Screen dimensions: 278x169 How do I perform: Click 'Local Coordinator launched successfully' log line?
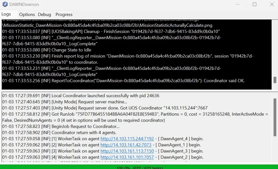click(81, 96)
